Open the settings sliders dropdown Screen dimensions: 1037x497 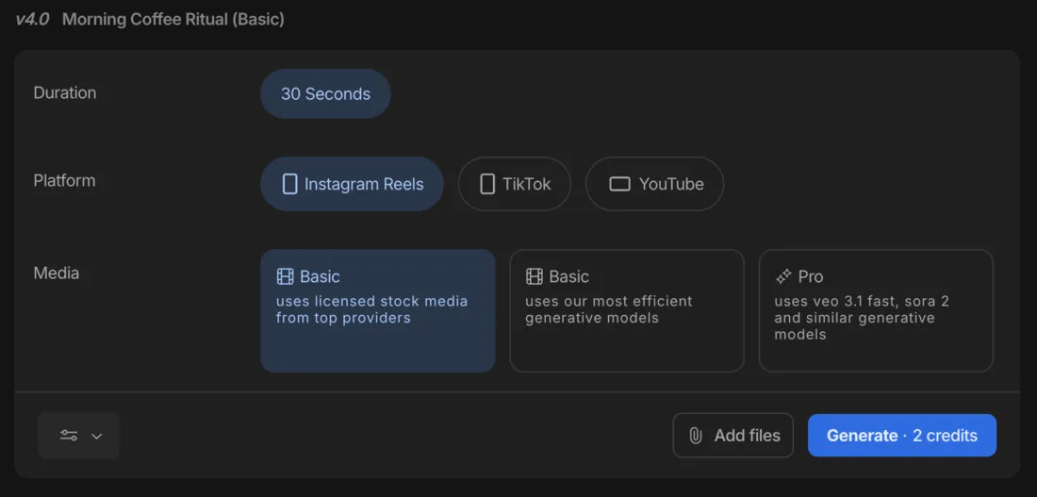tap(78, 436)
